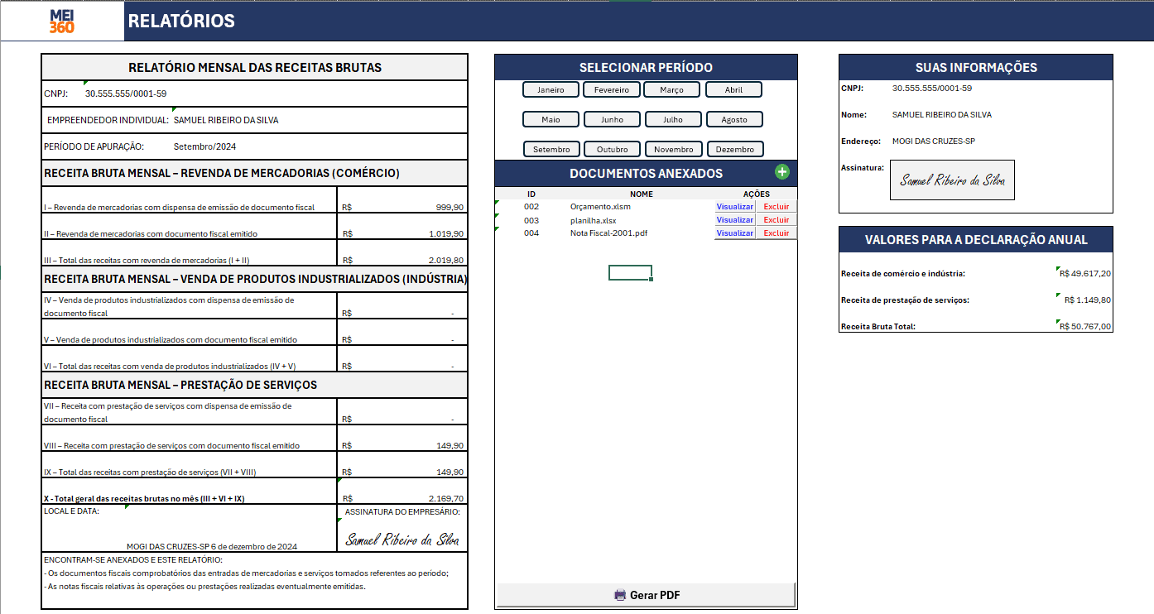Click the 999,90 revenue value

tap(450, 207)
